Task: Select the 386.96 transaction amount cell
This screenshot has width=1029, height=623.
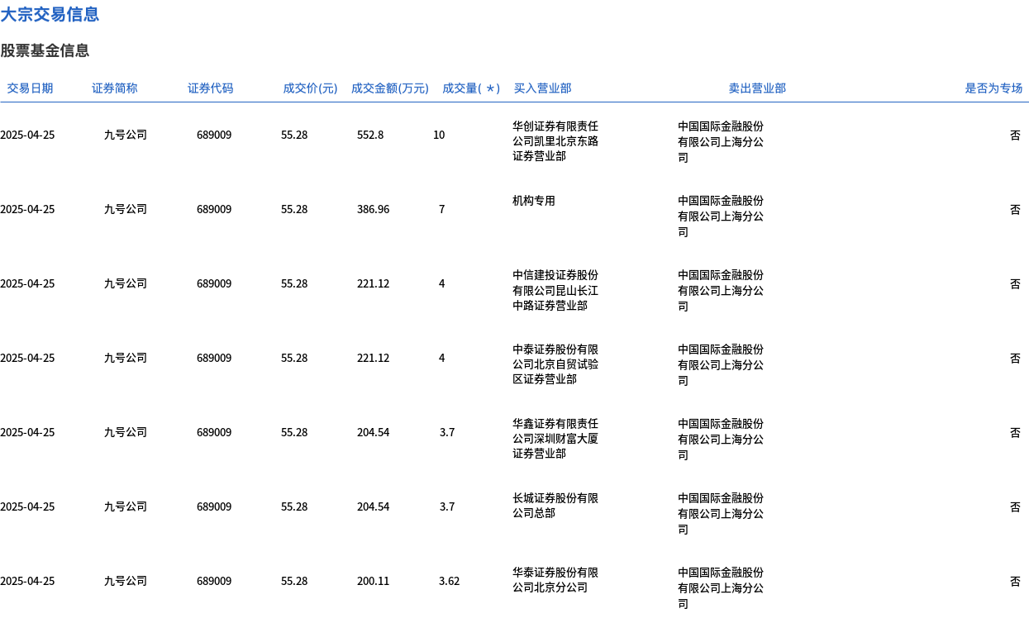Action: tap(373, 209)
